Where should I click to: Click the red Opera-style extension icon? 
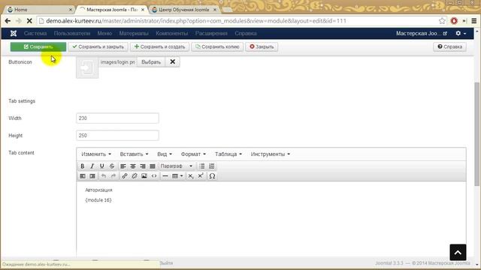[x=454, y=21]
